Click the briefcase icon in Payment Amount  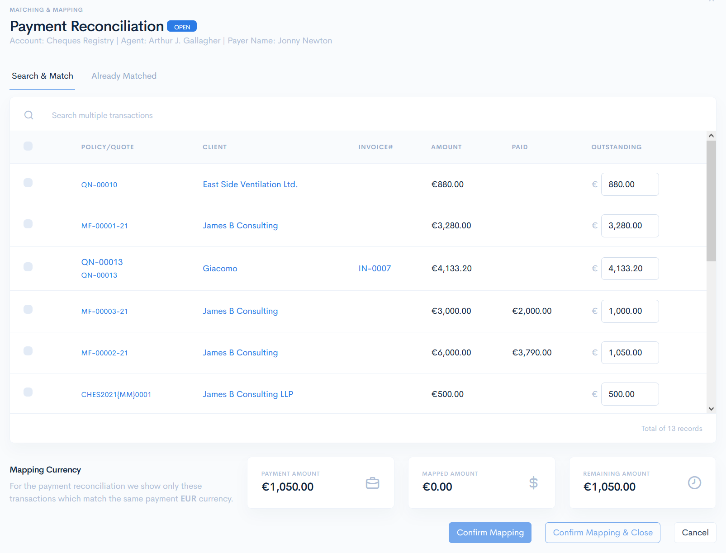coord(372,483)
